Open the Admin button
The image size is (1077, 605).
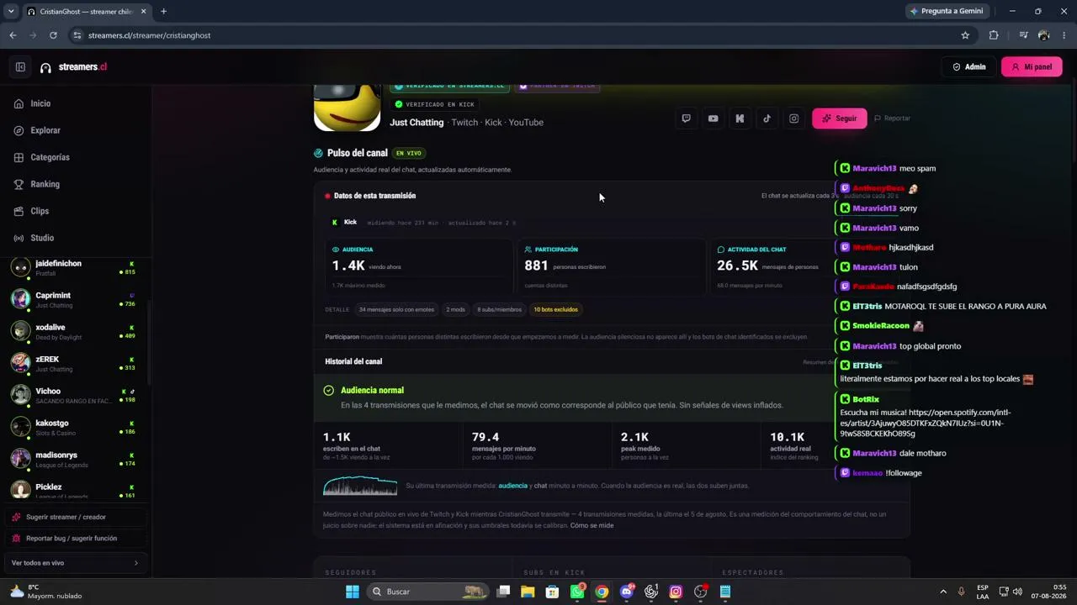tap(969, 67)
